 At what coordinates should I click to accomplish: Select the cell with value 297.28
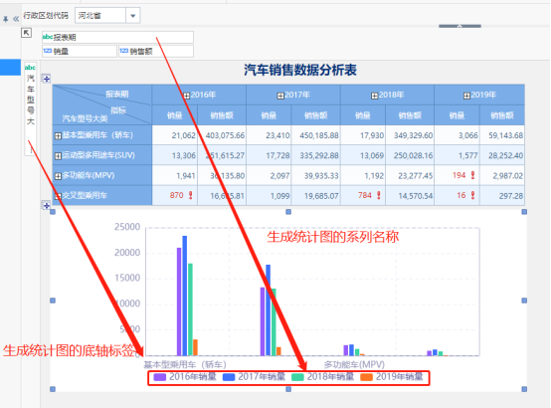pos(502,196)
